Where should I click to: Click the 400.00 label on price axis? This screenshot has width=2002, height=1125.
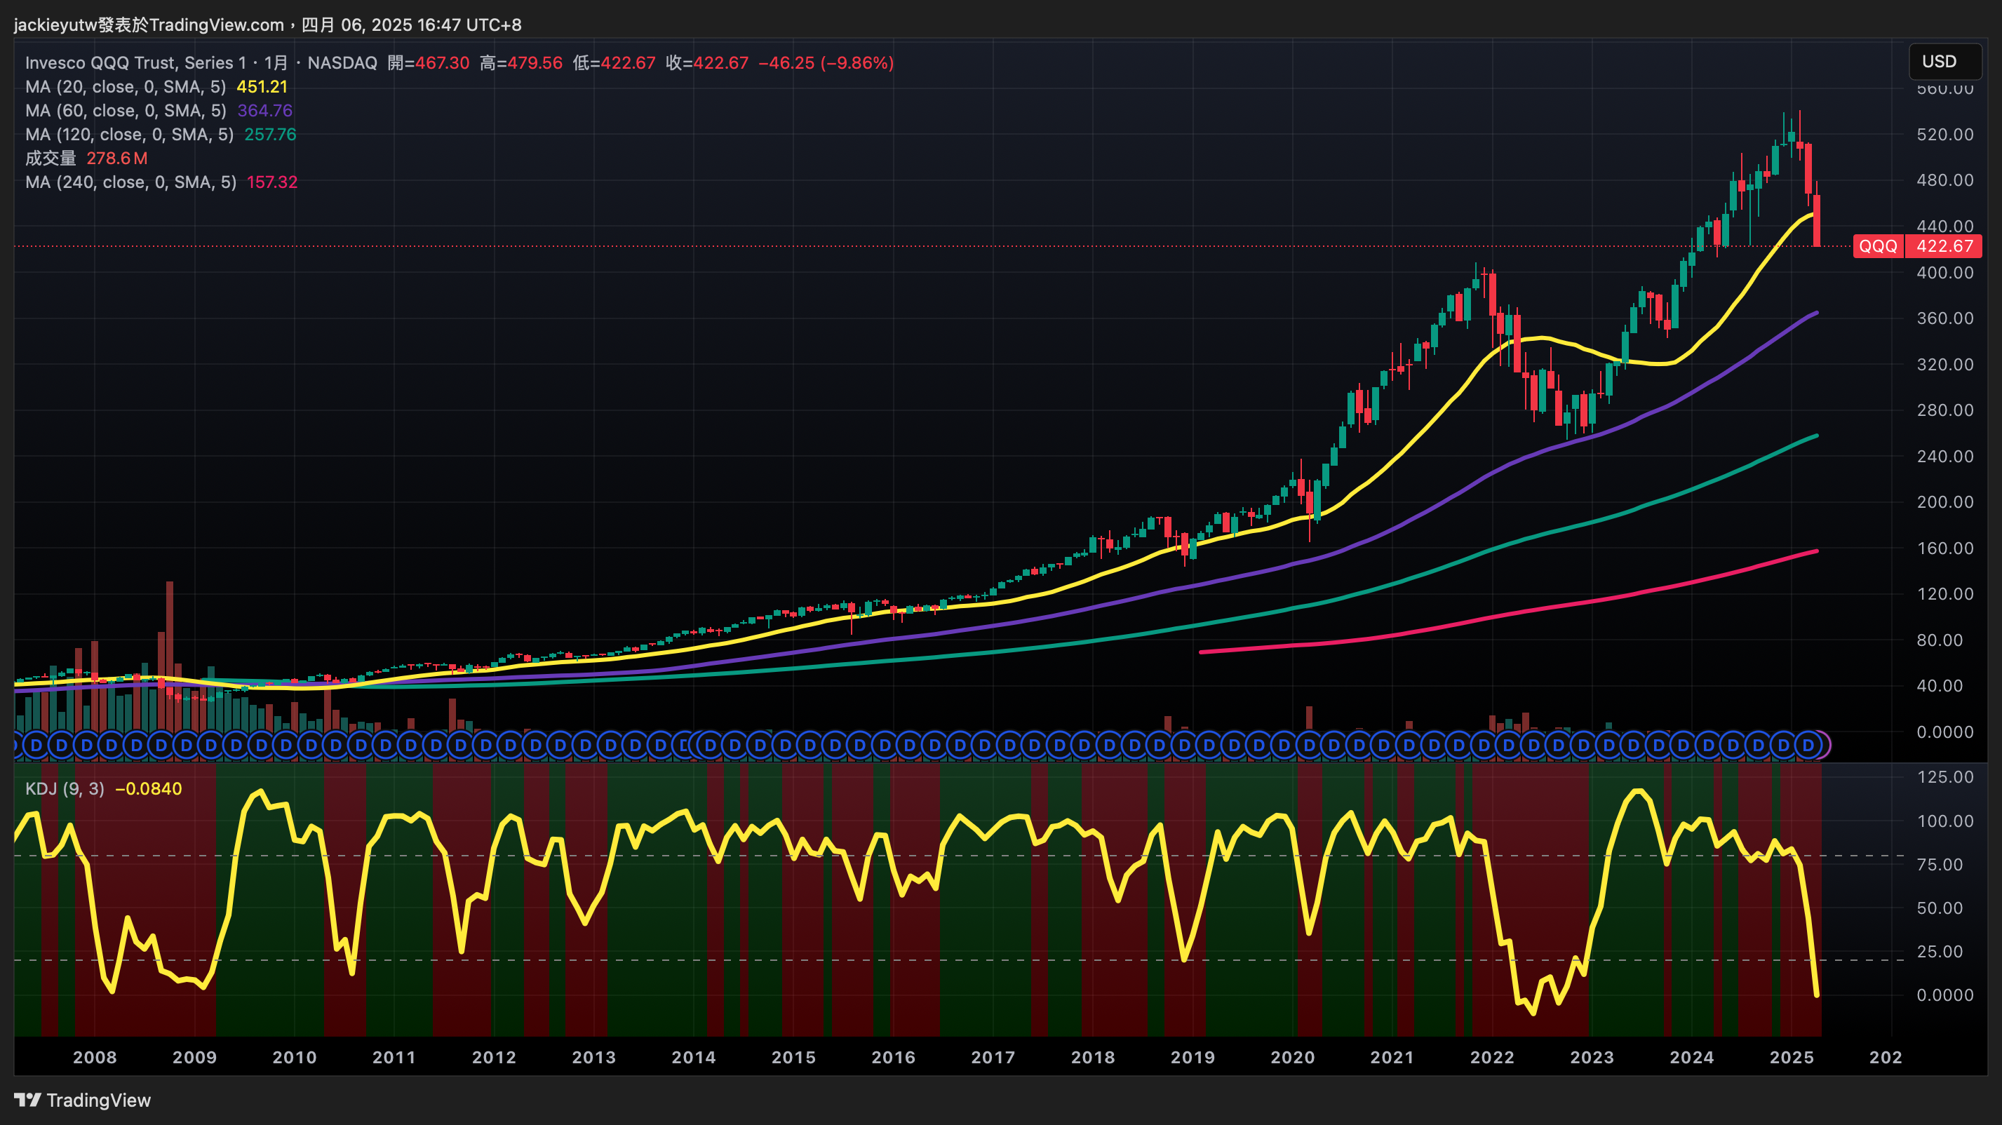pos(1944,273)
